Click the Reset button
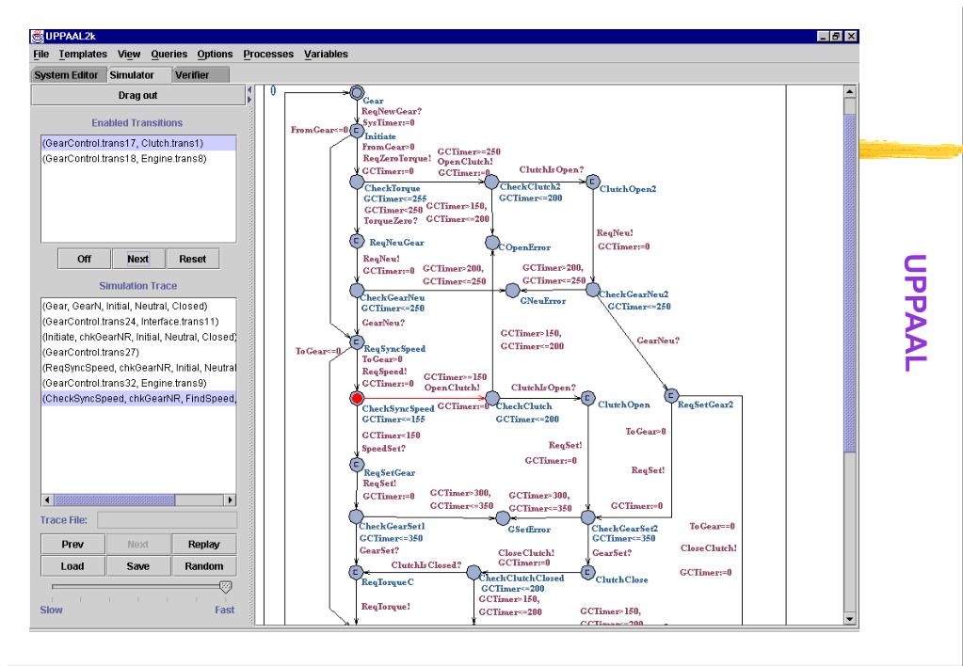 tap(192, 259)
